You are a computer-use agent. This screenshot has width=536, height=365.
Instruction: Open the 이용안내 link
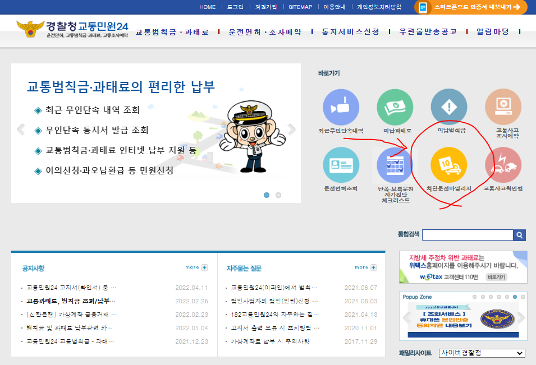click(335, 7)
